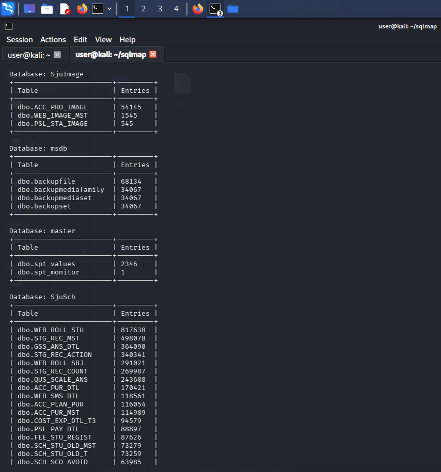Viewport: 441px width, 472px height.
Task: Click table name dbo.spt_values
Action: click(46, 264)
